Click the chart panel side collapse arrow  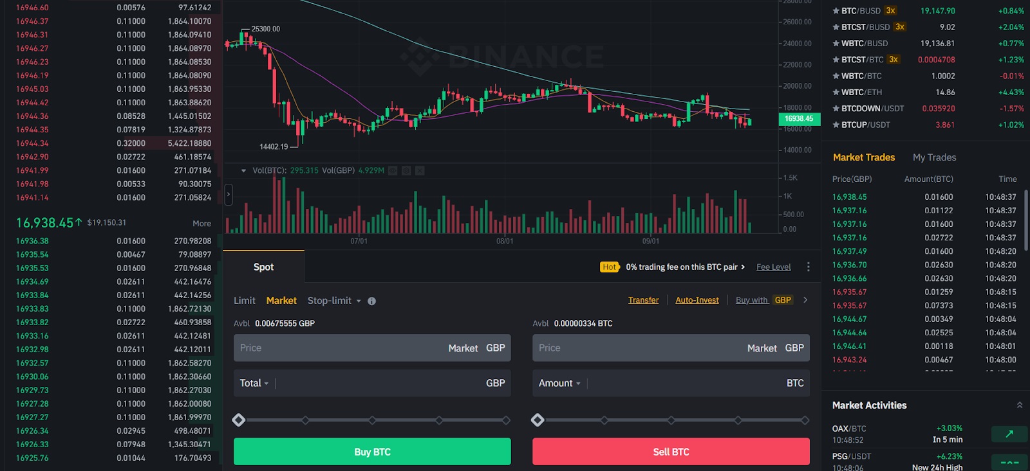228,194
